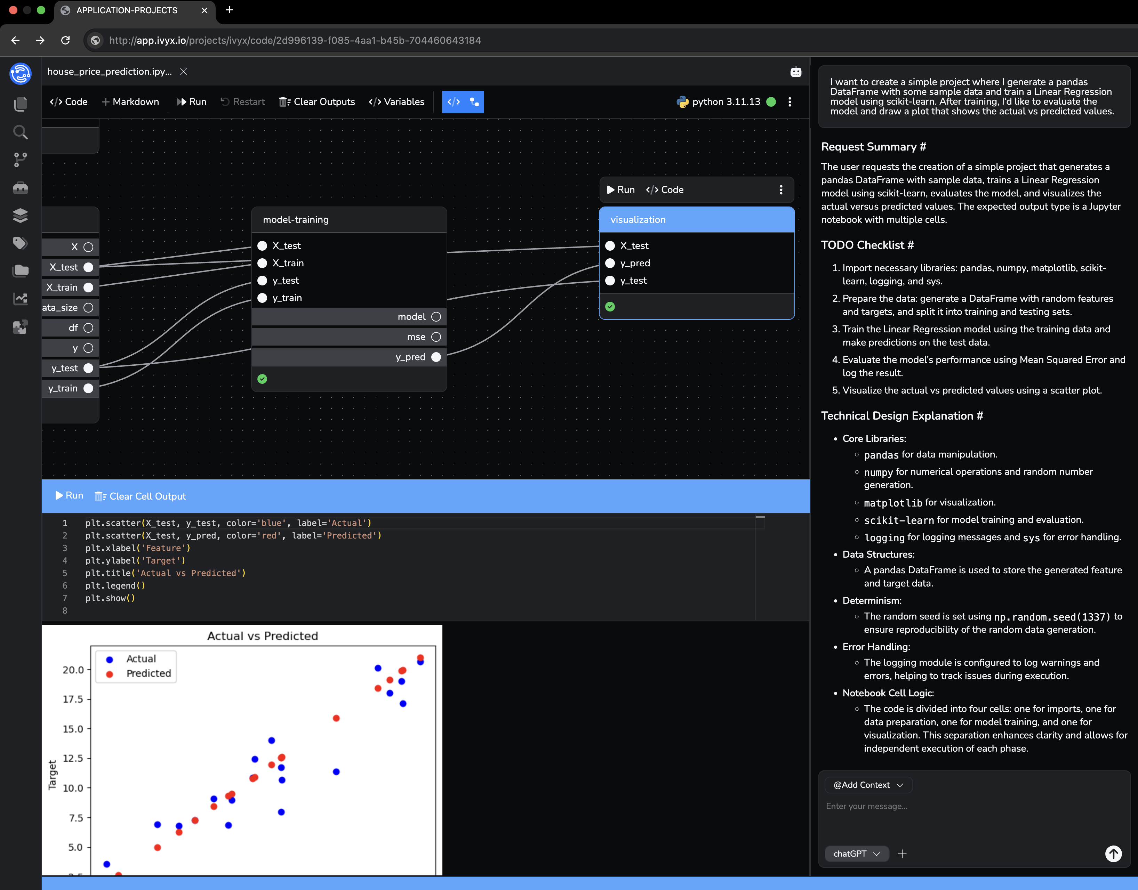
Task: Click the robot assistant icon above toolbar
Action: (x=795, y=72)
